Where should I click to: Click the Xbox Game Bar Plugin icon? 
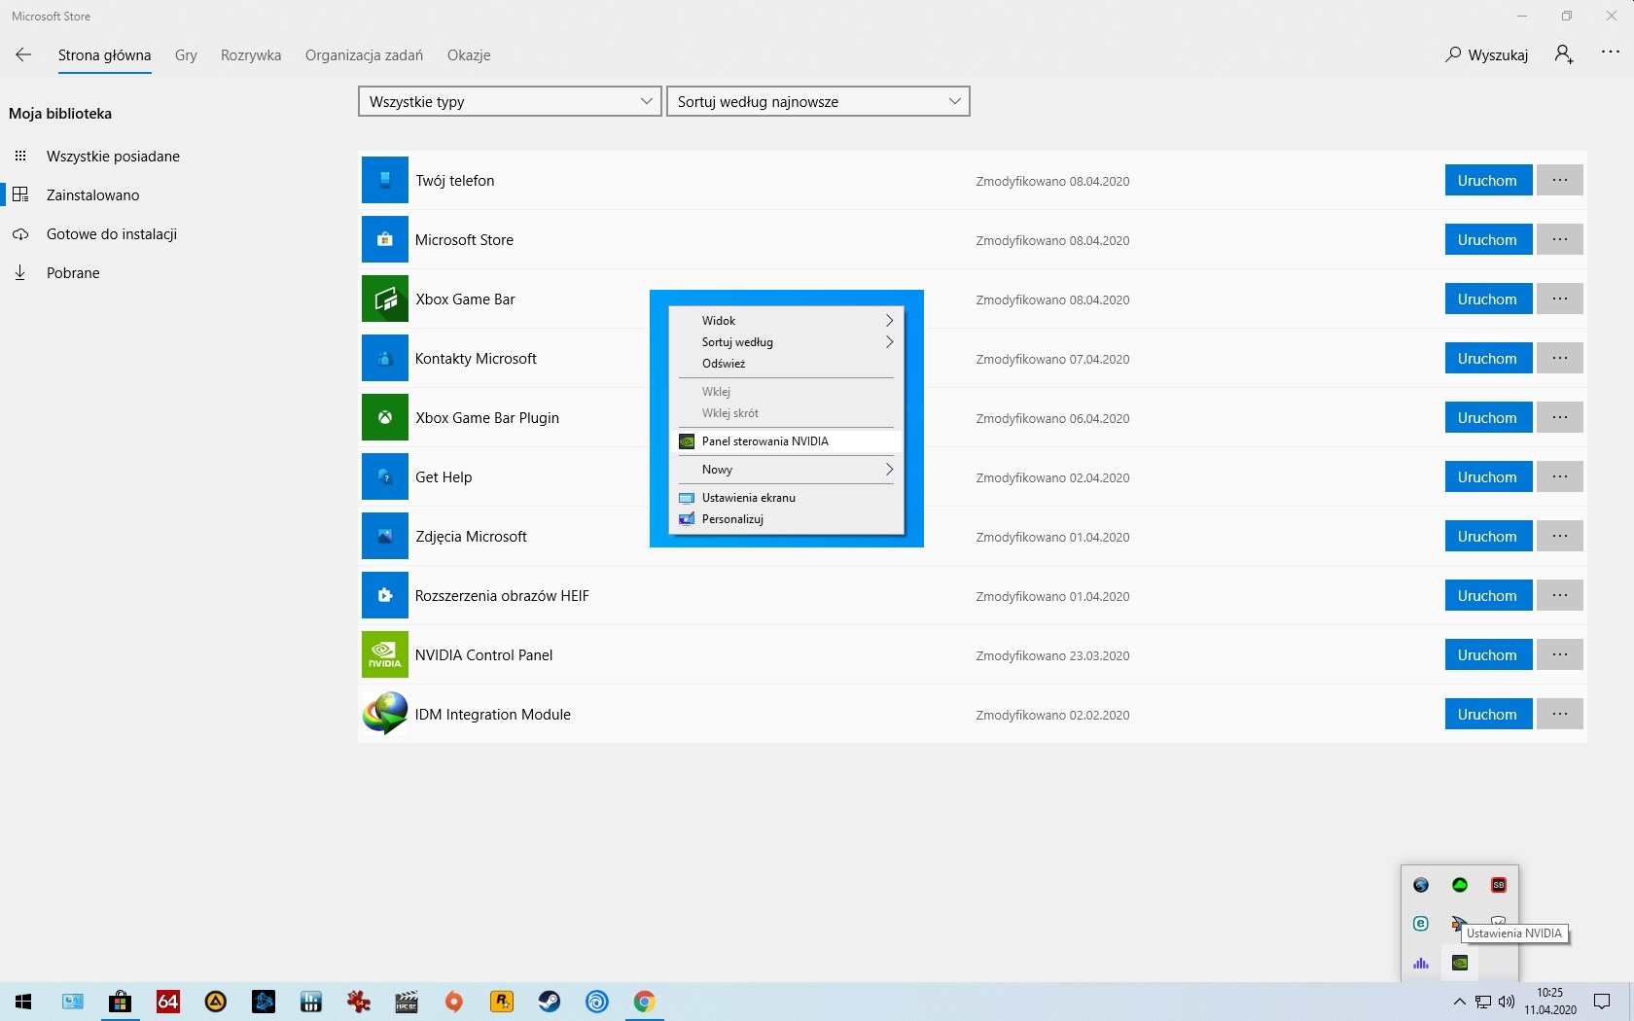tap(385, 417)
